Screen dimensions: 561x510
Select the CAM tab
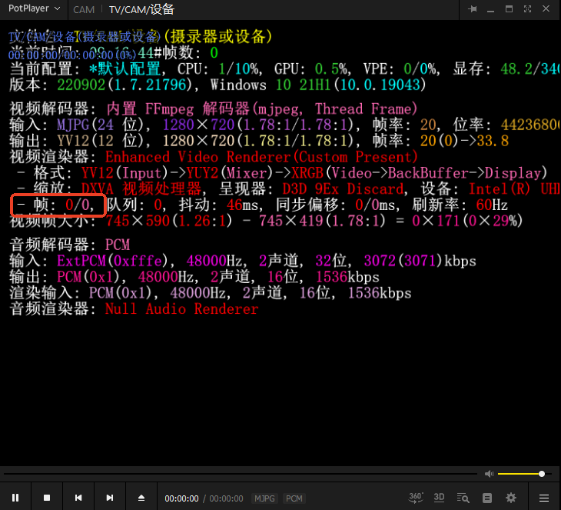pos(84,10)
